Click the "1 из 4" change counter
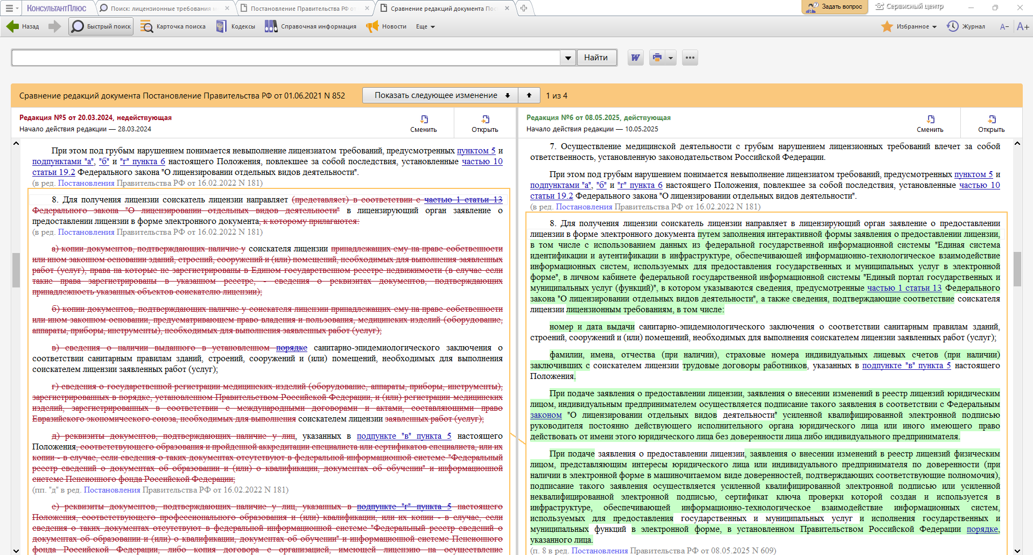The width and height of the screenshot is (1033, 555). pyautogui.click(x=557, y=96)
